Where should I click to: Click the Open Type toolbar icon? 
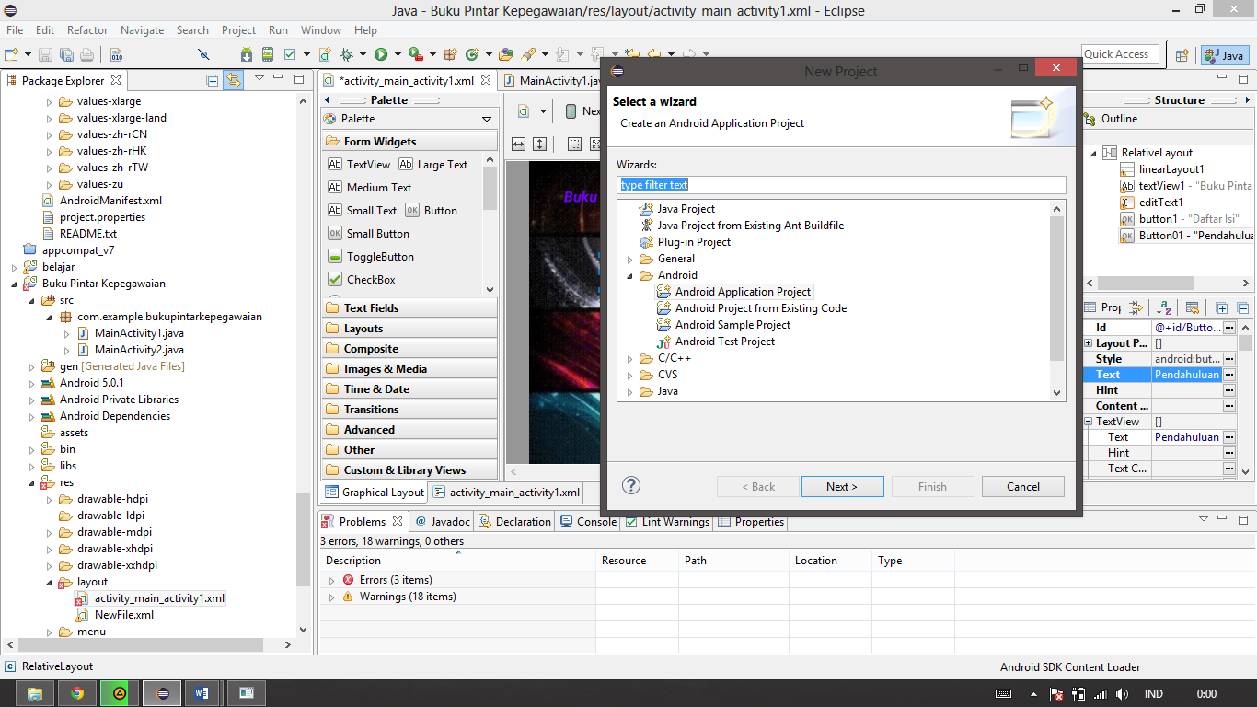[x=506, y=55]
